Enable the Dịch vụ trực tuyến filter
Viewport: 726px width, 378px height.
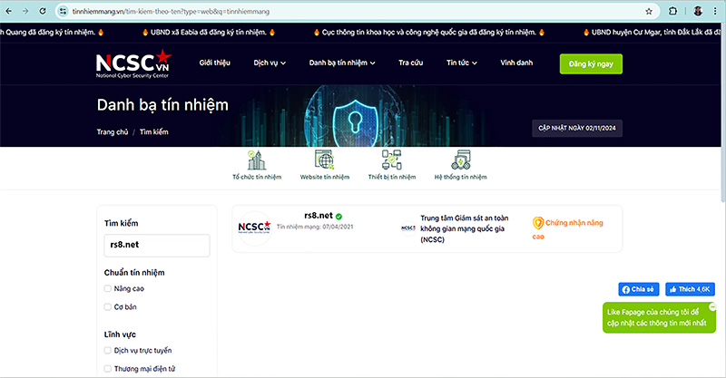107,350
